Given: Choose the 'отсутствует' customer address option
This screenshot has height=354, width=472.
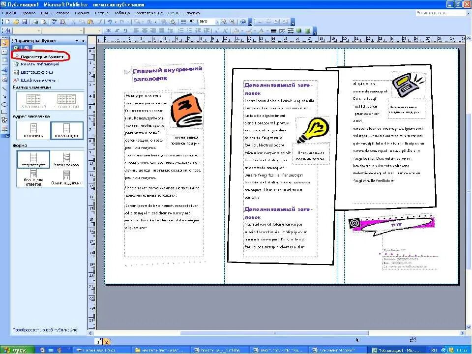Looking at the screenshot, I should click(x=66, y=130).
